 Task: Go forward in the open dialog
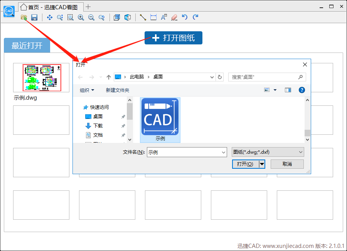(x=91, y=77)
